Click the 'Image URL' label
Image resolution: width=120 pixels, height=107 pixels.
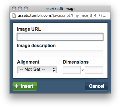click(29, 29)
